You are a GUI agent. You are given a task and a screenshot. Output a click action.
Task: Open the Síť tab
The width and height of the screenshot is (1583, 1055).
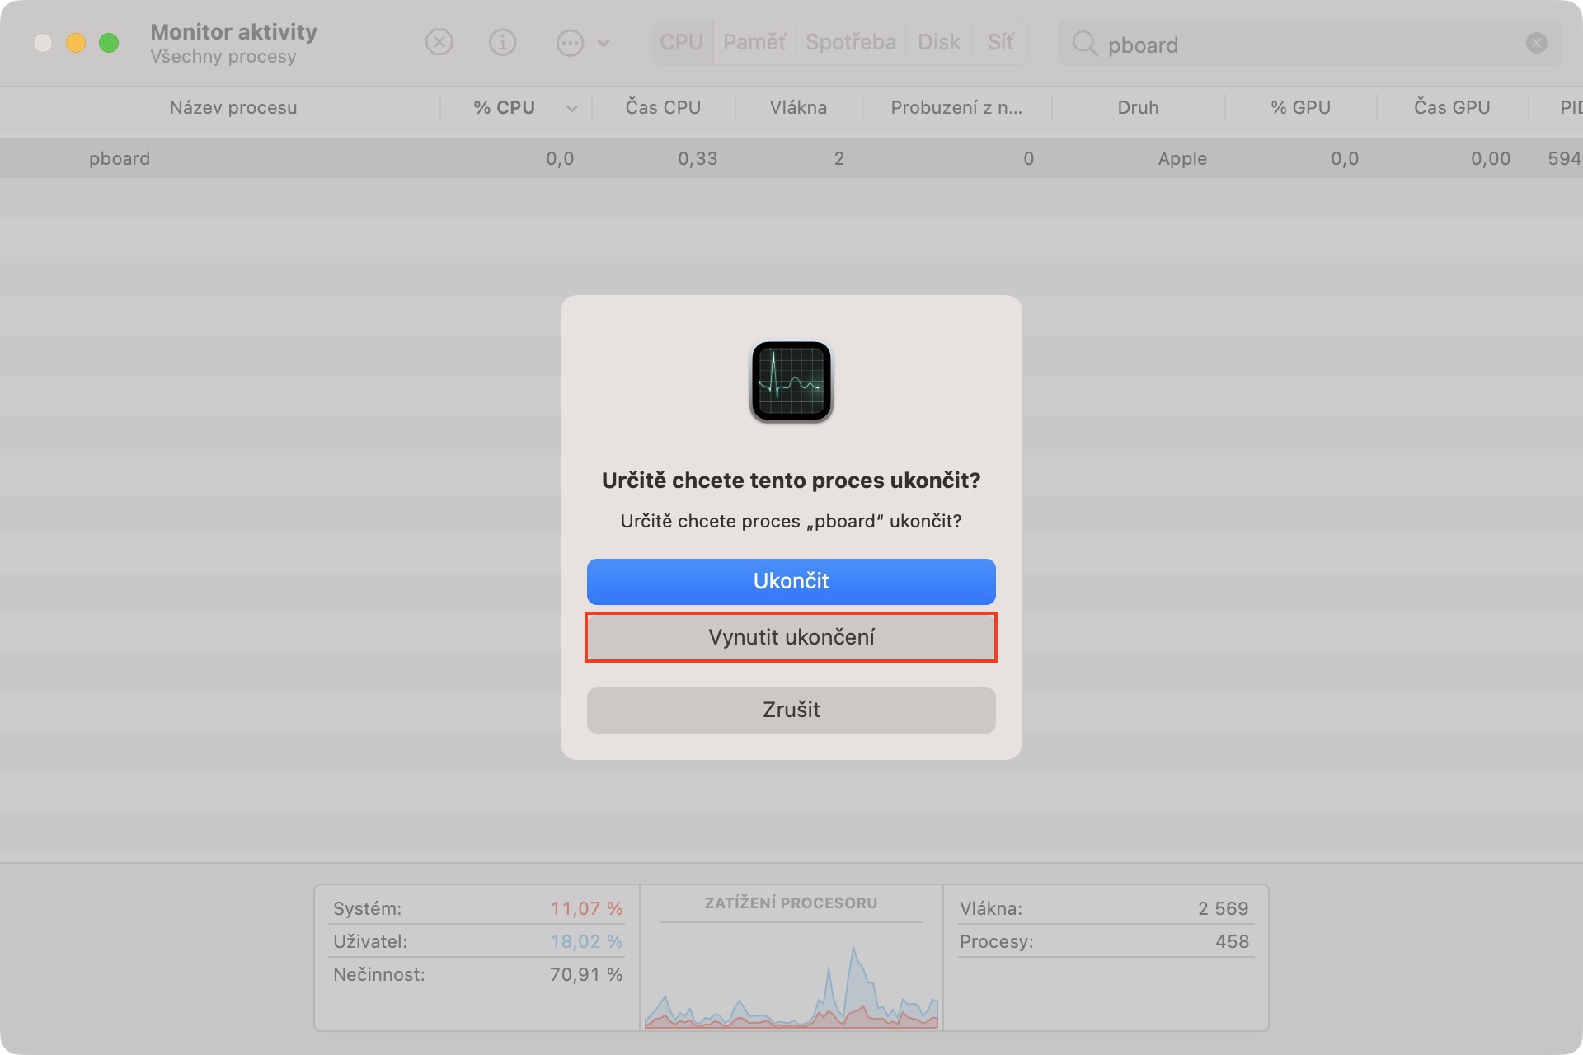(1000, 42)
